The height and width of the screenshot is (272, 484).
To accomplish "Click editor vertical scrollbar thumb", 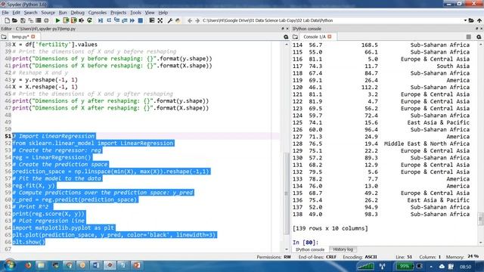I will point(286,194).
